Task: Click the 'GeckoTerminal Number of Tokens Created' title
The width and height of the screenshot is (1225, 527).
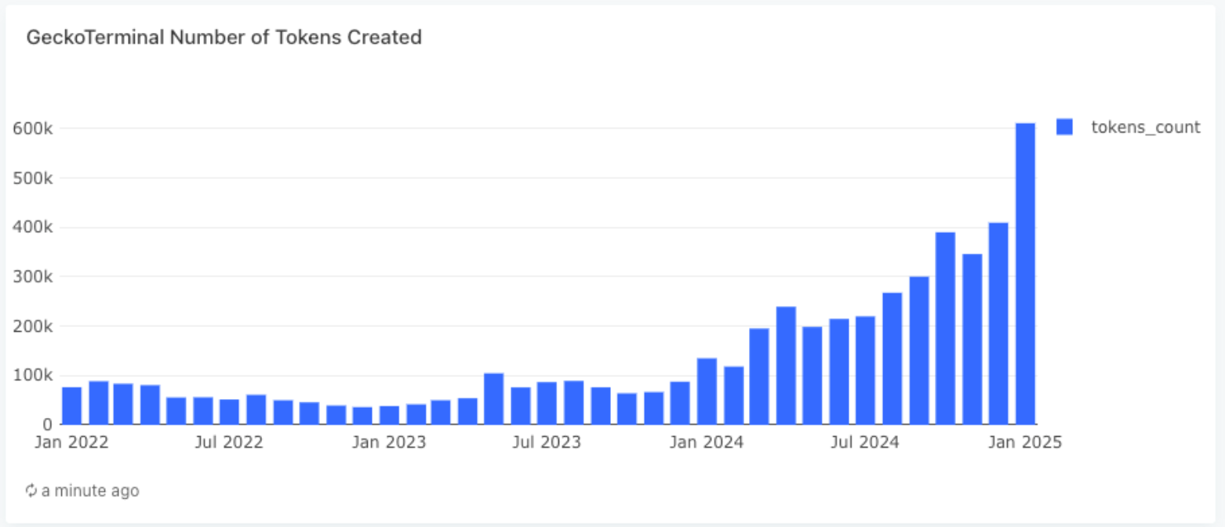Action: tap(224, 37)
